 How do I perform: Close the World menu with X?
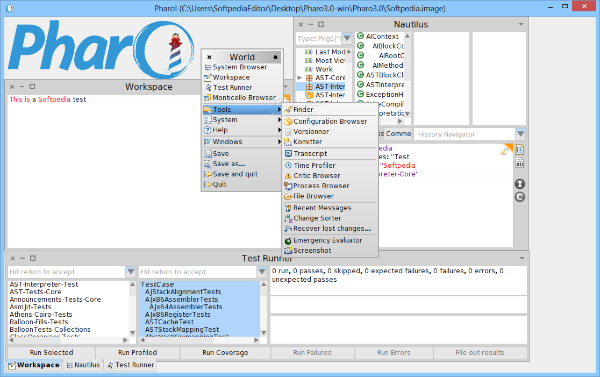[x=209, y=58]
